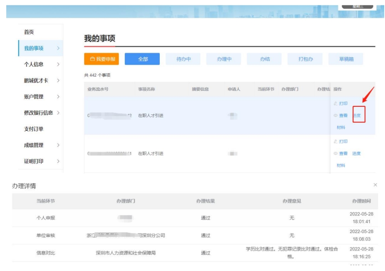The image size is (385, 271).
Task: Click 进度 link in first application row
Action: point(357,116)
